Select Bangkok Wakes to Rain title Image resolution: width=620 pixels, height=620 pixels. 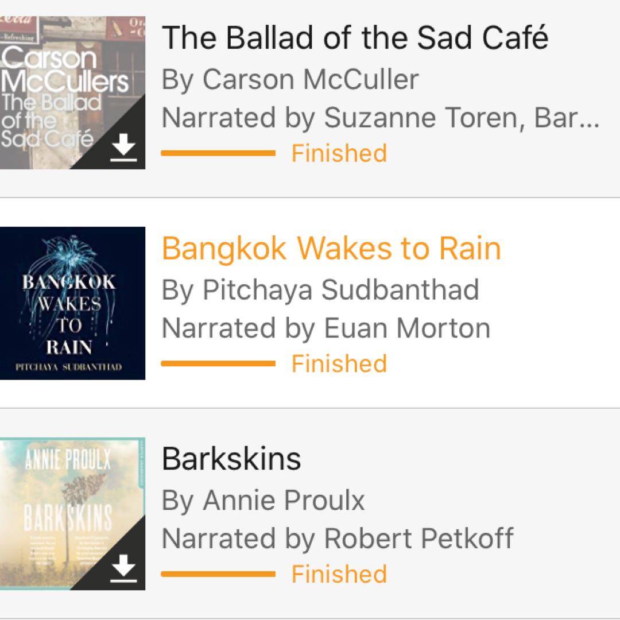(x=331, y=249)
